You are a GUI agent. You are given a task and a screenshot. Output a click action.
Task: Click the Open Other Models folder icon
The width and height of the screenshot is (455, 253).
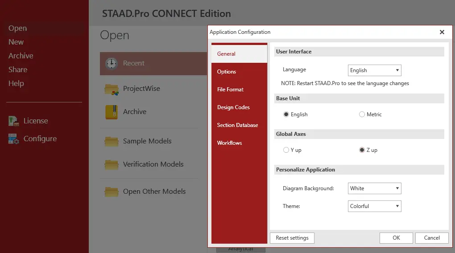(112, 192)
